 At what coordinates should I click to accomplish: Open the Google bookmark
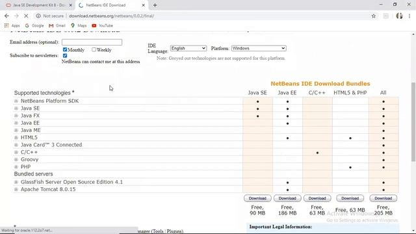pyautogui.click(x=34, y=25)
